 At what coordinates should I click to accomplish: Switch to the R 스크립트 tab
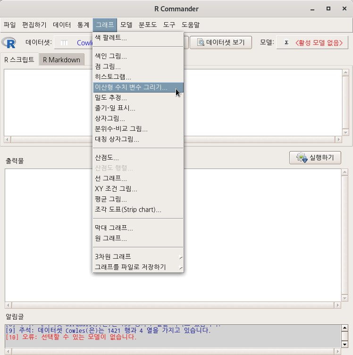click(x=19, y=60)
